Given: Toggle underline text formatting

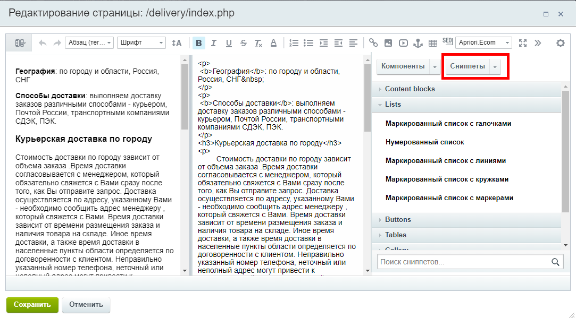Looking at the screenshot, I should (x=229, y=43).
